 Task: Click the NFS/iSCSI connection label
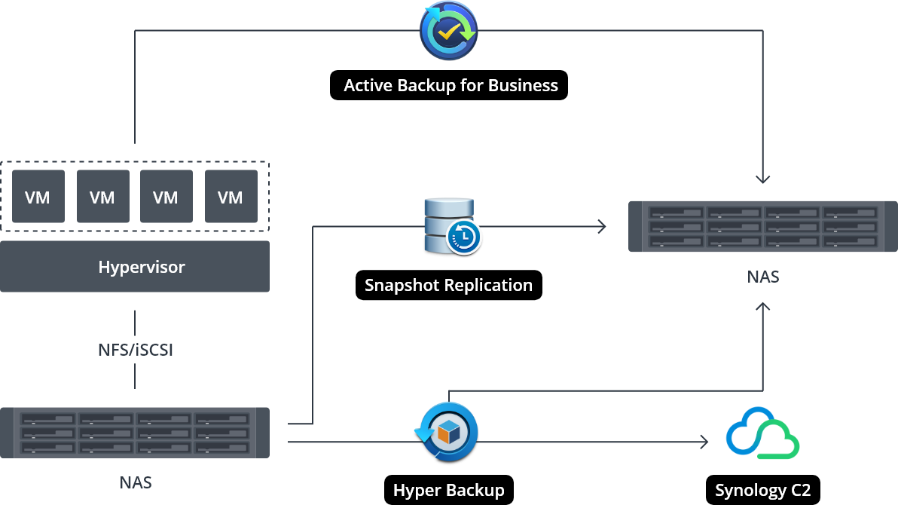click(x=136, y=350)
